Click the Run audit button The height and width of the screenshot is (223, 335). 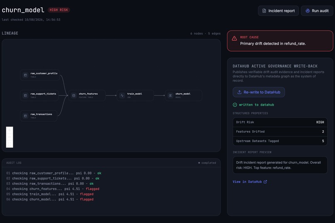pos(317,11)
